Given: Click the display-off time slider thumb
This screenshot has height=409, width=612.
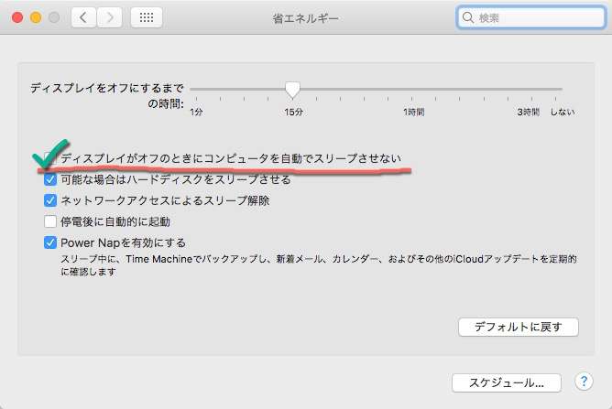Looking at the screenshot, I should click(x=292, y=90).
